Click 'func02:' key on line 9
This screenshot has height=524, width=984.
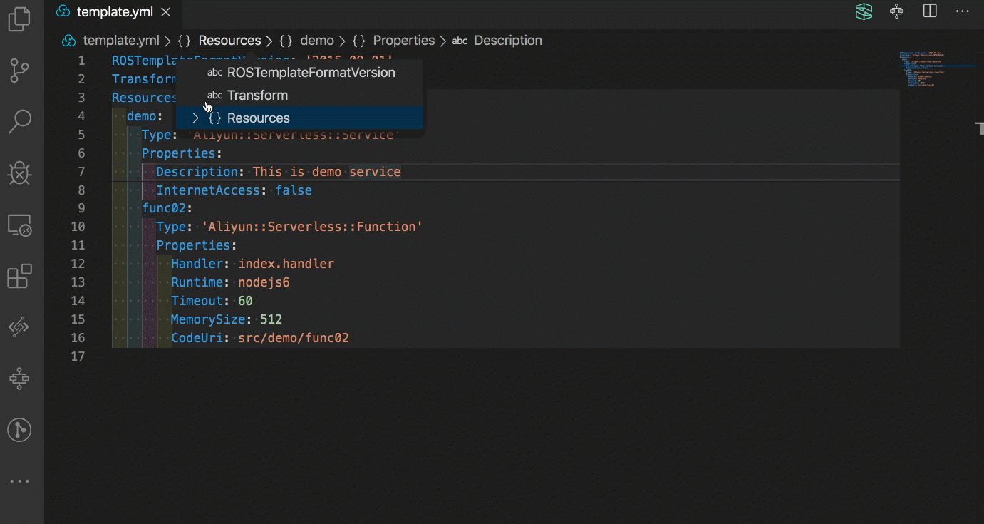point(167,209)
